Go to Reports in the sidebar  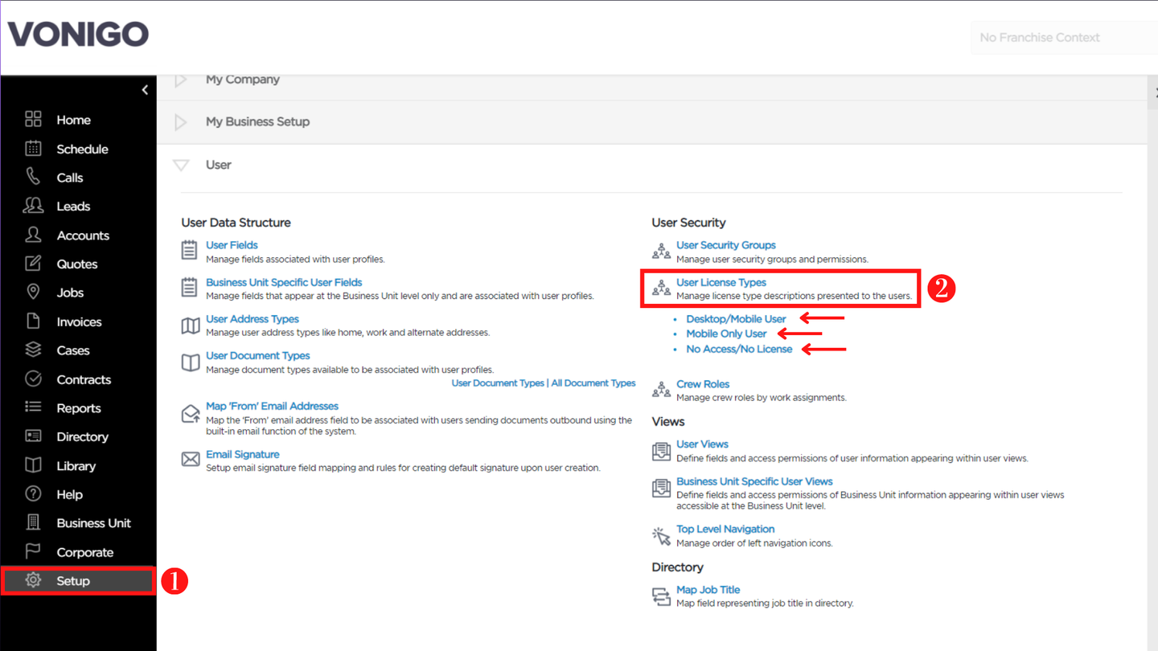[x=79, y=408]
